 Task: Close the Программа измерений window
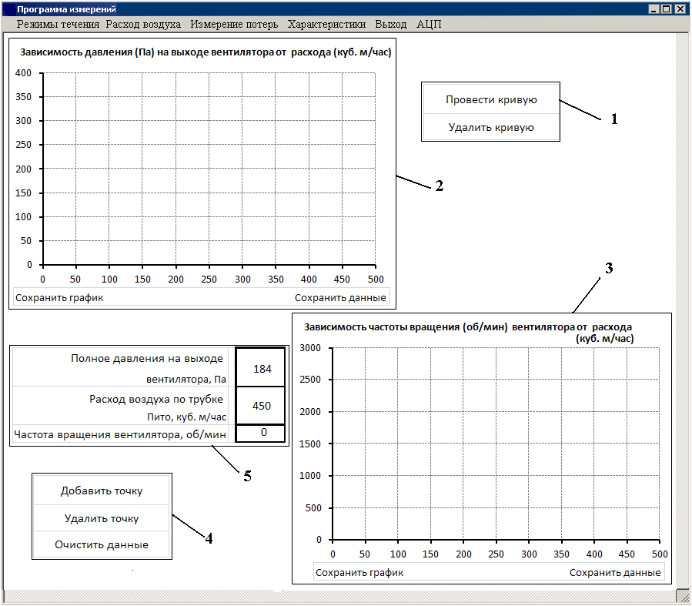[x=680, y=8]
